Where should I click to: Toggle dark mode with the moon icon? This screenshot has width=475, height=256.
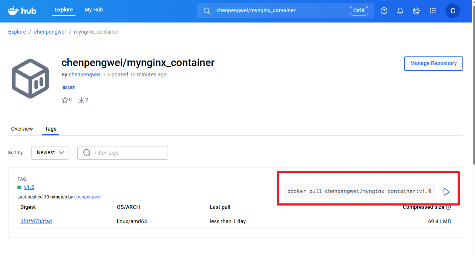pyautogui.click(x=417, y=11)
